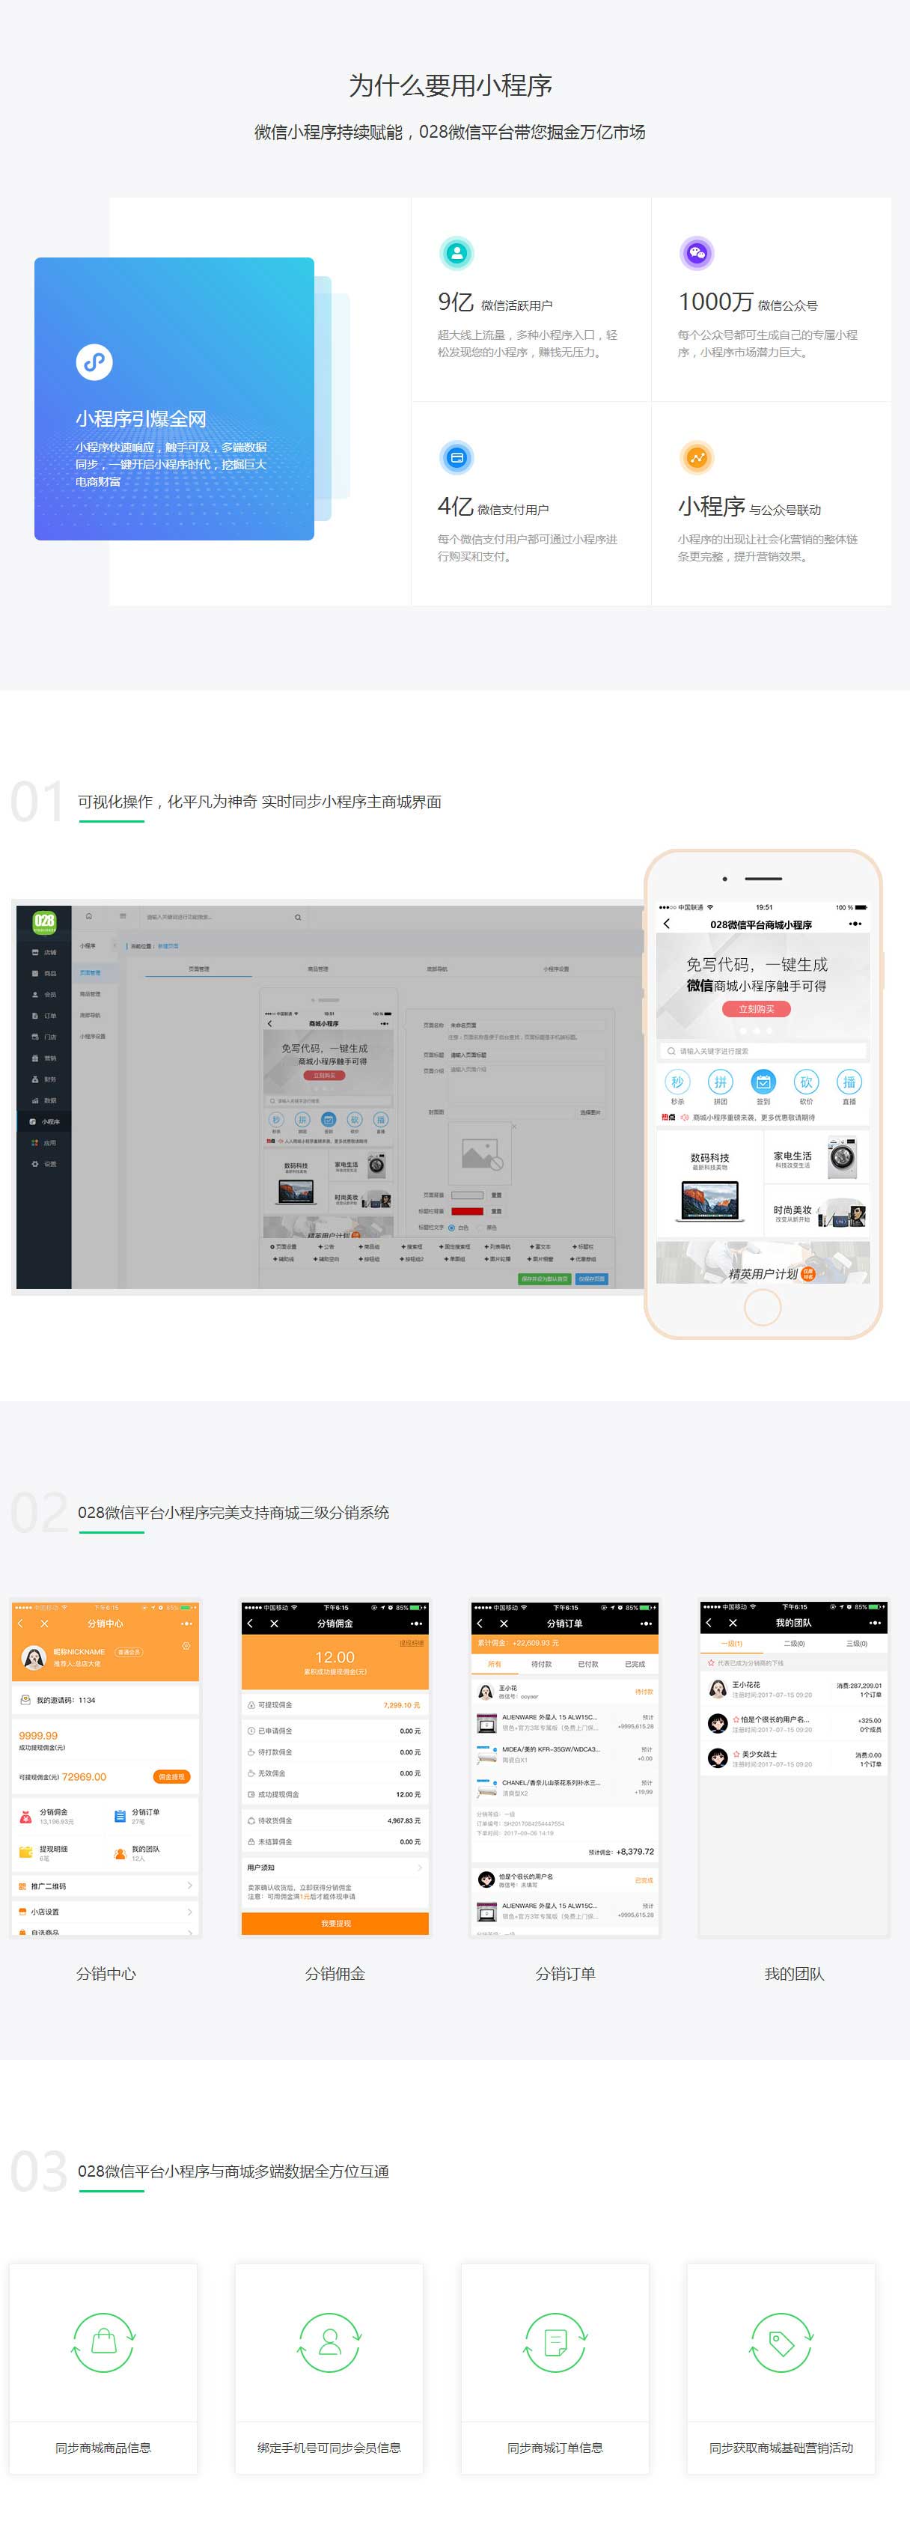Click the purple WeChat 公众号 icon
The image size is (910, 2527).
tap(696, 253)
